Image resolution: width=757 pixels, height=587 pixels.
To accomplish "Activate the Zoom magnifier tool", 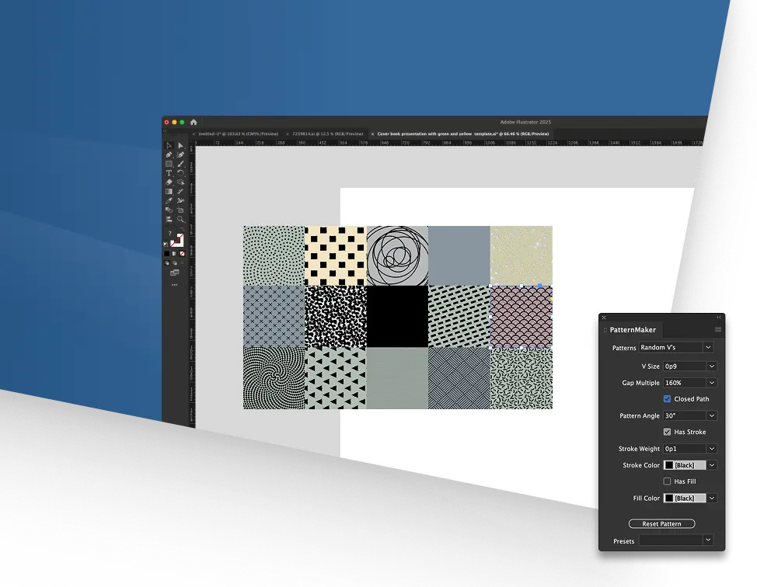I will (180, 219).
